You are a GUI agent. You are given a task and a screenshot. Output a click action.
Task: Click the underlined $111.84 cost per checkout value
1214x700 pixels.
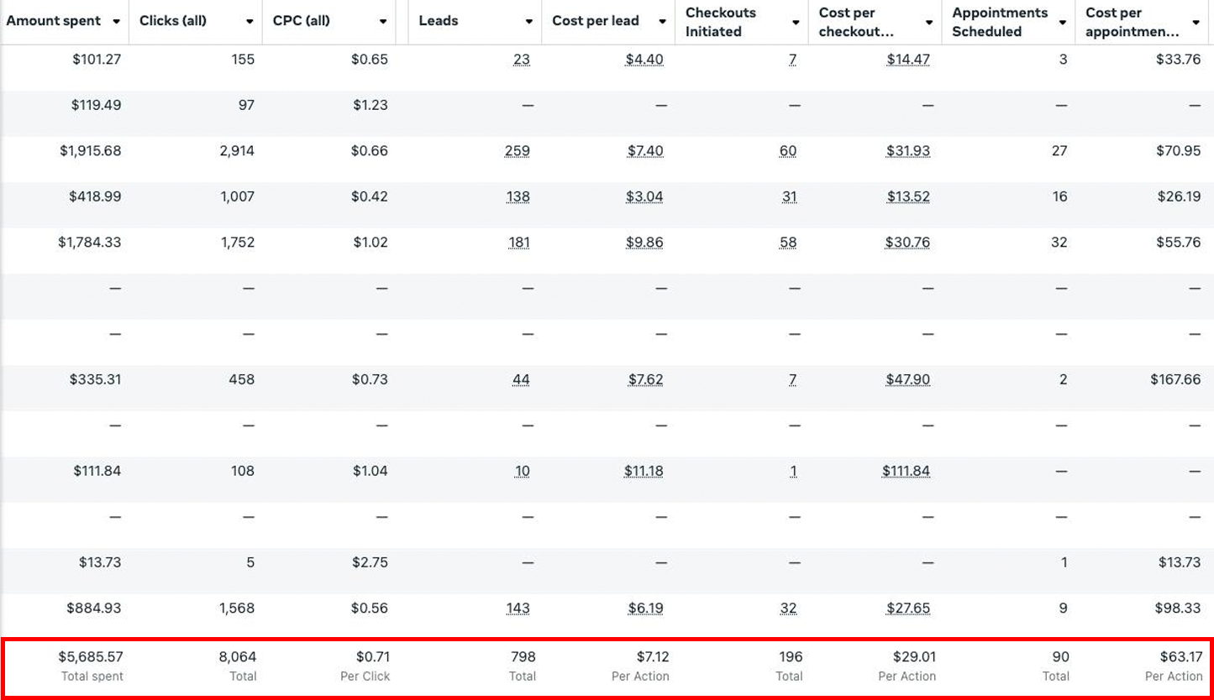pyautogui.click(x=906, y=471)
